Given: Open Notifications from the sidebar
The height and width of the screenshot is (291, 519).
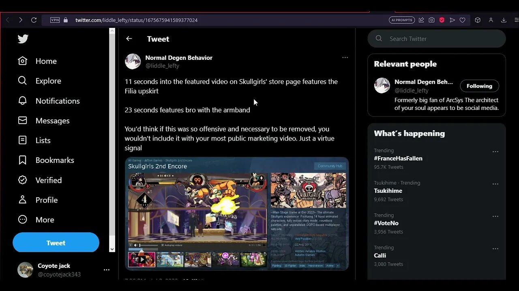Looking at the screenshot, I should click(x=49, y=101).
